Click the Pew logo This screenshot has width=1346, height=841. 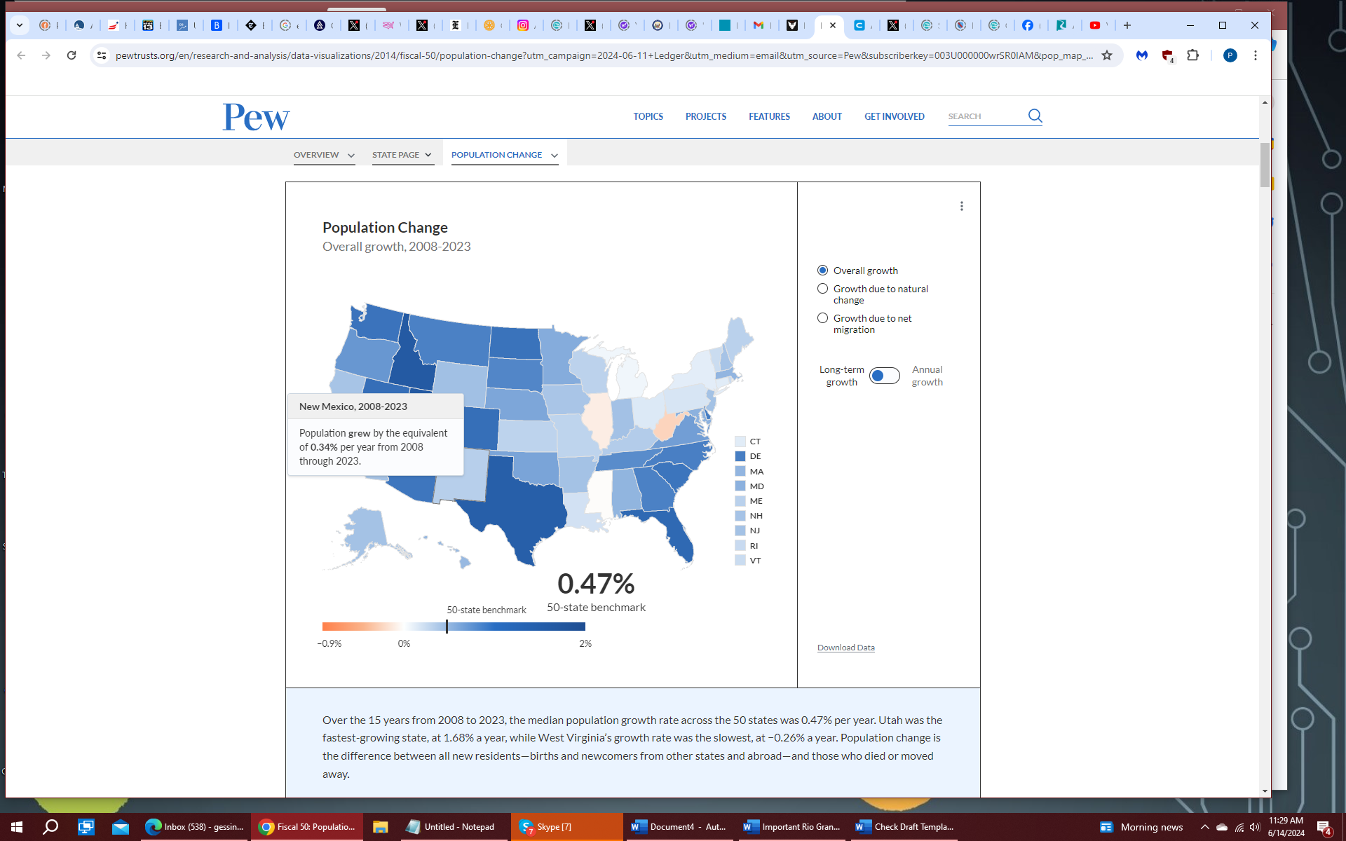pos(256,117)
